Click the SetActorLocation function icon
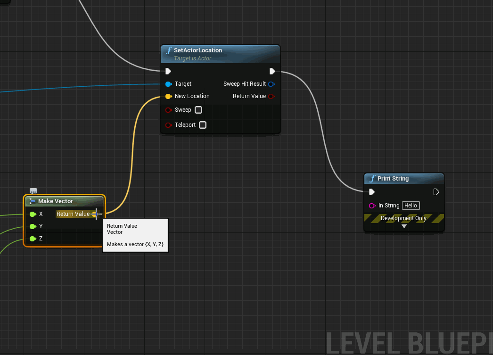The image size is (493, 355). coord(169,50)
